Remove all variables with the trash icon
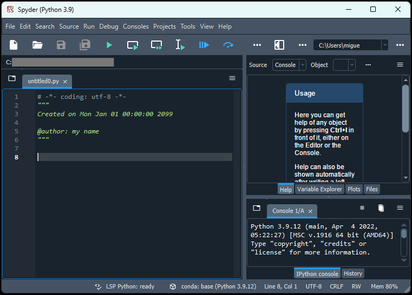Screen dimensions: 412x295 (x=381, y=208)
